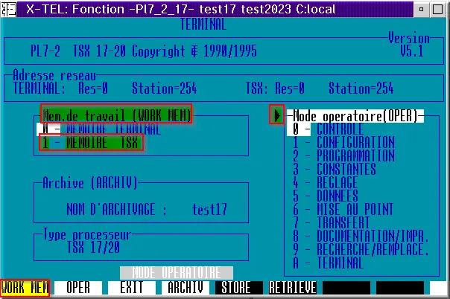Select 2 - PROGRAMMATION mode
This screenshot has width=450, height=299.
[x=343, y=155]
